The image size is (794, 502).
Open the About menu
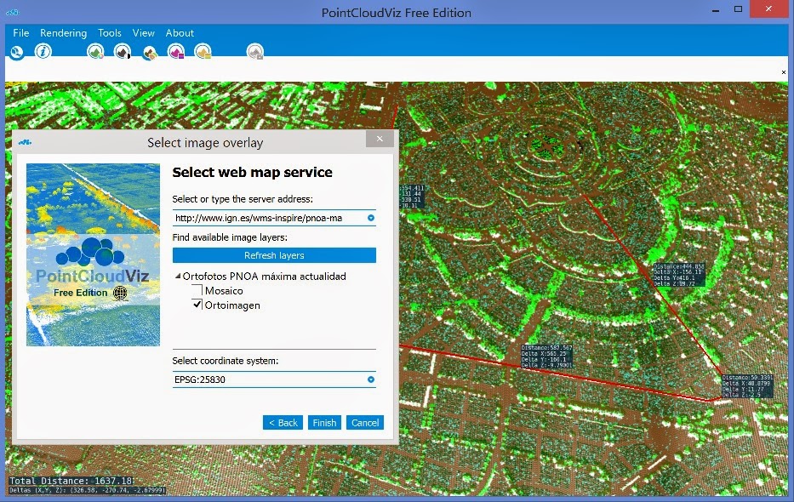point(180,33)
